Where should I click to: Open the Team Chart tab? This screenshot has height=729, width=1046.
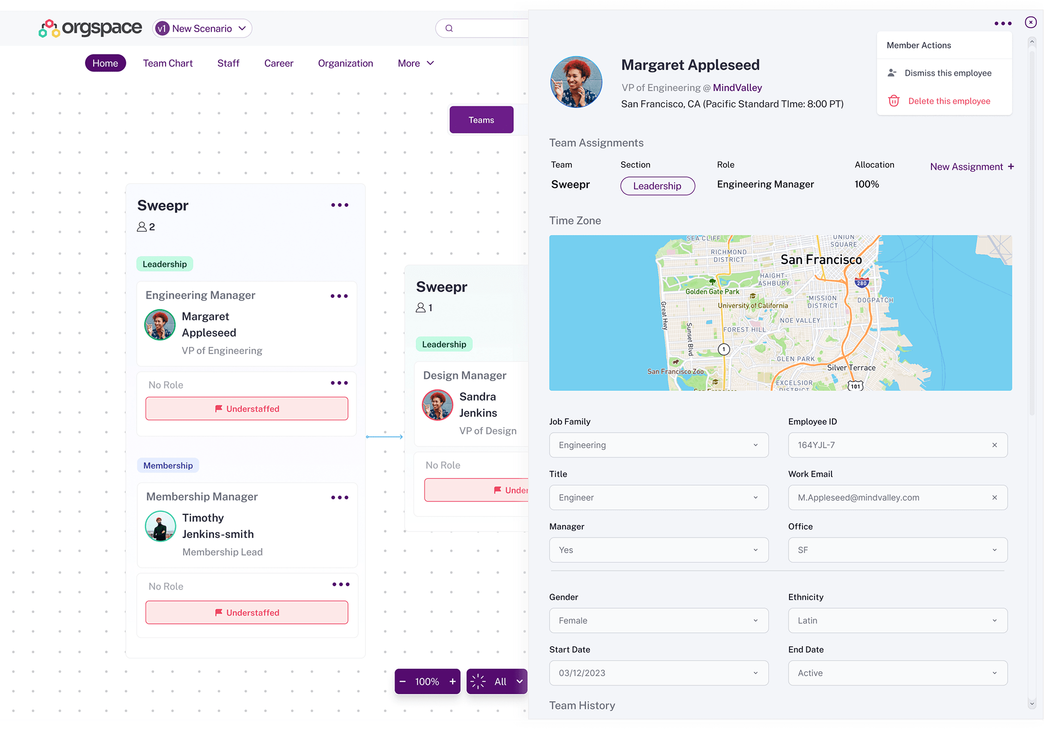(x=168, y=63)
